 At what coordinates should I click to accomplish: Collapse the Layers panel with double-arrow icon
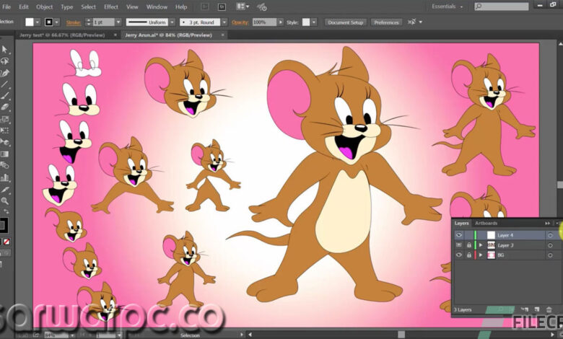[x=547, y=223]
